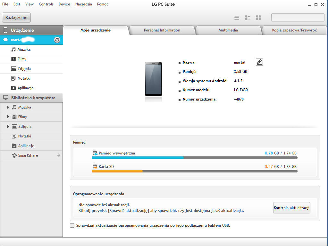Screen dimensions: 328x246
Task: Click the memory value 3.58 GB
Action: point(240,71)
